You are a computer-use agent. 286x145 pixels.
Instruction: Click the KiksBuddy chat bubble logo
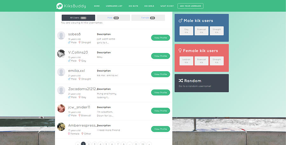pos(59,6)
